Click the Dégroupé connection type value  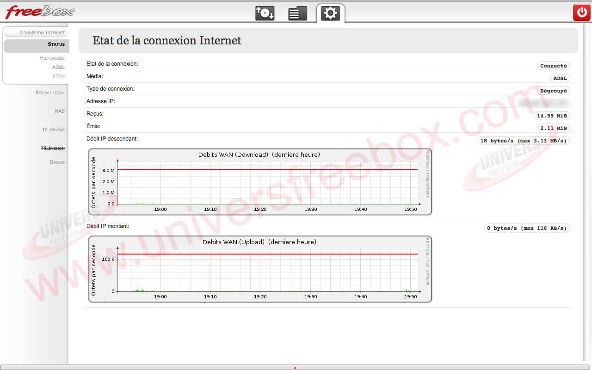pos(553,91)
